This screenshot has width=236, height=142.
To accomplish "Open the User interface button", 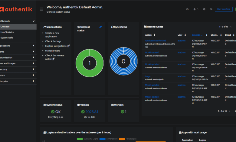I will click(224, 9).
